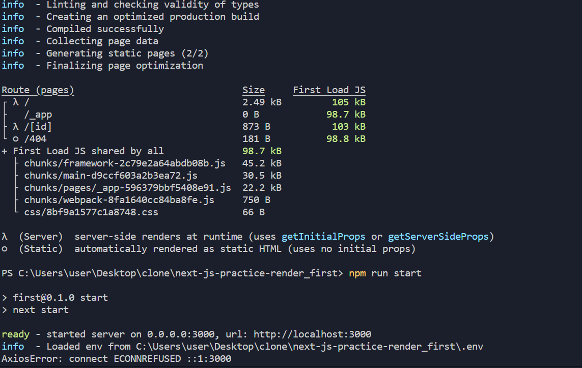Image resolution: width=582 pixels, height=368 pixels.
Task: Select the framework-2c79e2a64abdb08b.js chunk line
Action: click(x=125, y=163)
